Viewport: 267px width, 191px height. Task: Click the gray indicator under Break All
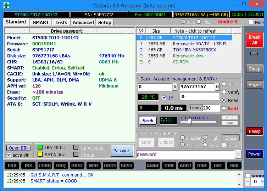coord(254,53)
